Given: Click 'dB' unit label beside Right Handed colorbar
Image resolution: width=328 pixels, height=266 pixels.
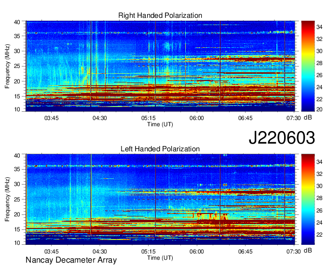Looking at the screenshot, I should 308,118.
